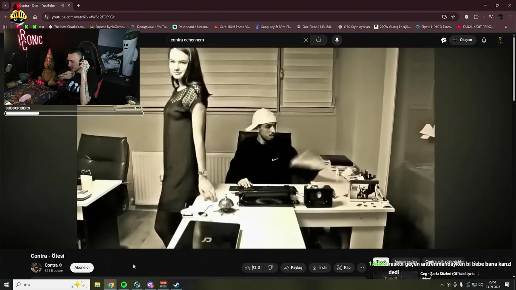This screenshot has width=516, height=290.
Task: Open the browser home page icon
Action: pyautogui.click(x=35, y=17)
